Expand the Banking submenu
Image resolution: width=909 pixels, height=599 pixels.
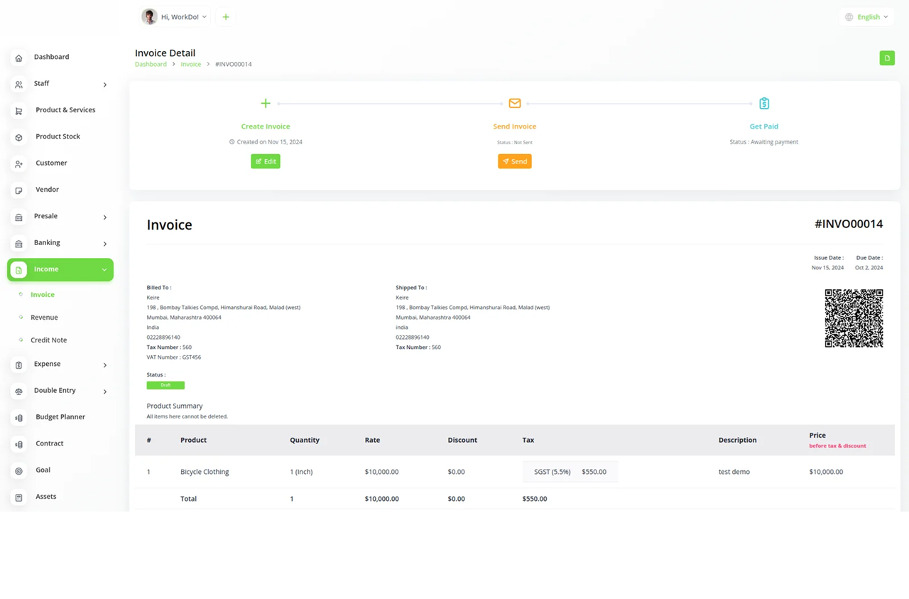tap(105, 244)
